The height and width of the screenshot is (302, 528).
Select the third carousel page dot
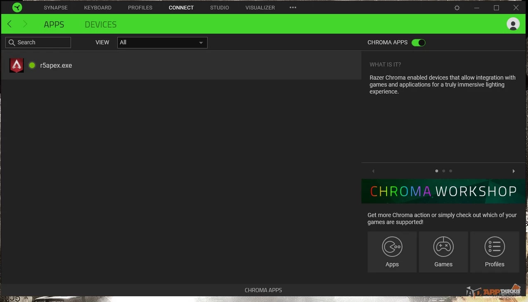pos(450,171)
